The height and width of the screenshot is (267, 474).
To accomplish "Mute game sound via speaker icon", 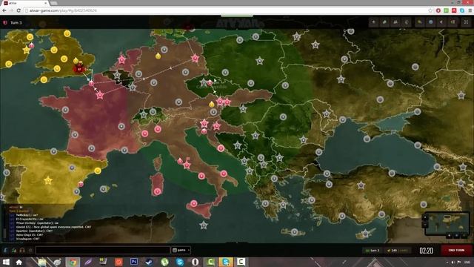I will point(441,22).
